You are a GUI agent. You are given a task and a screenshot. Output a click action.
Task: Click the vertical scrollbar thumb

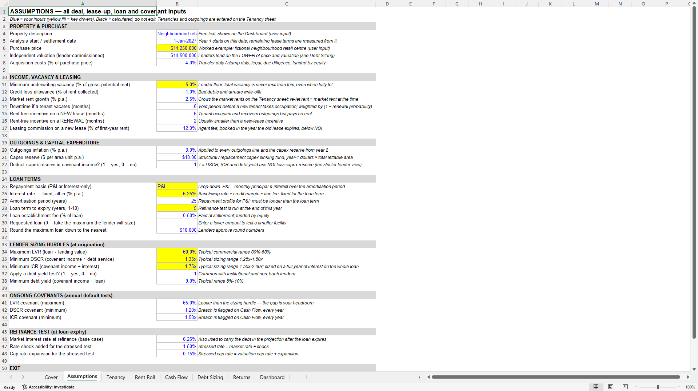694,172
